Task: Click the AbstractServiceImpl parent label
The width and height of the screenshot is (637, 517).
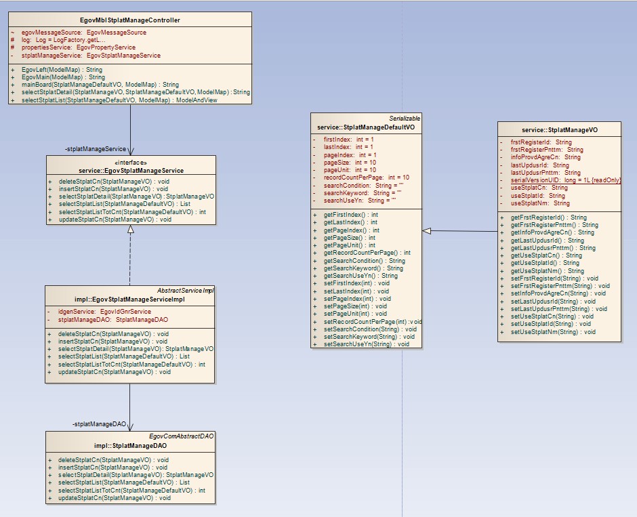Action: 185,290
